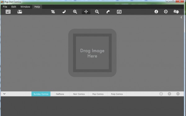
Task: Collapse the side panel chevron
Action: (x=181, y=17)
